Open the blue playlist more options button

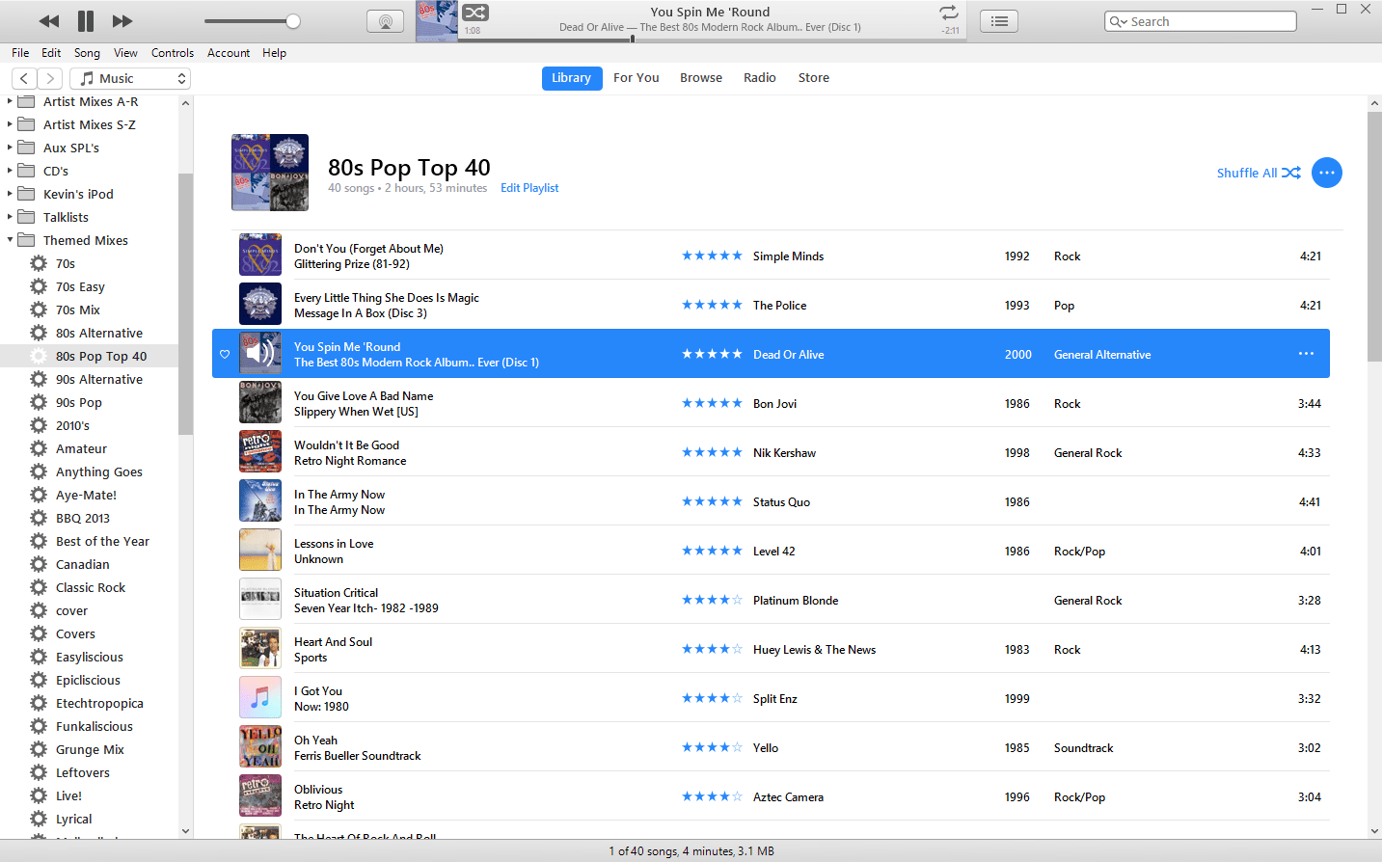[x=1327, y=173]
